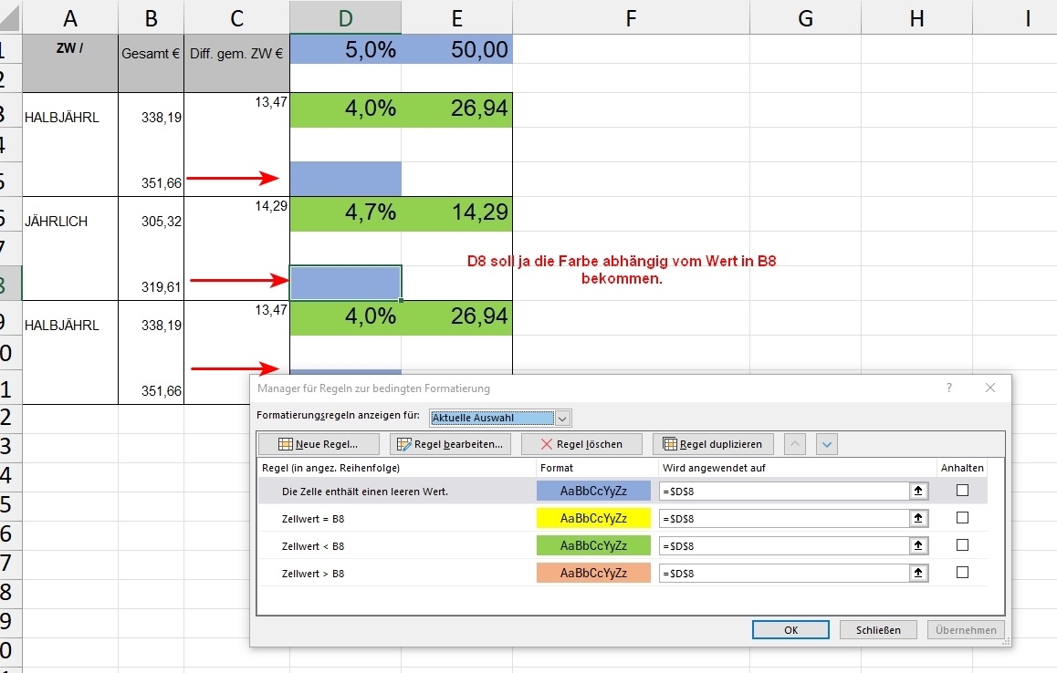1057x673 pixels.
Task: Select column F header
Action: pos(631,17)
